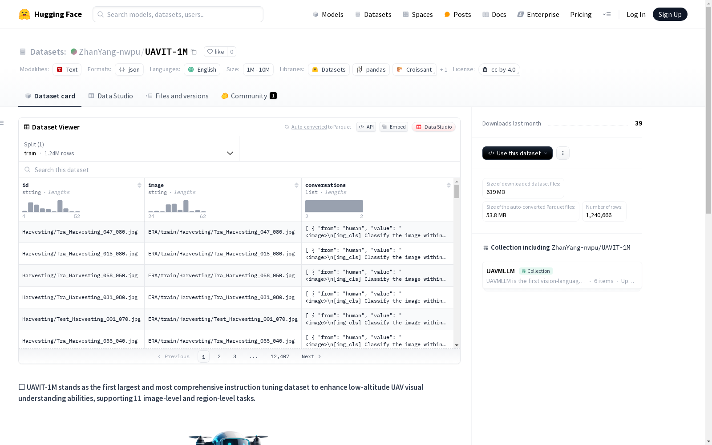
Task: Open the Data Studio tab
Action: (x=111, y=96)
